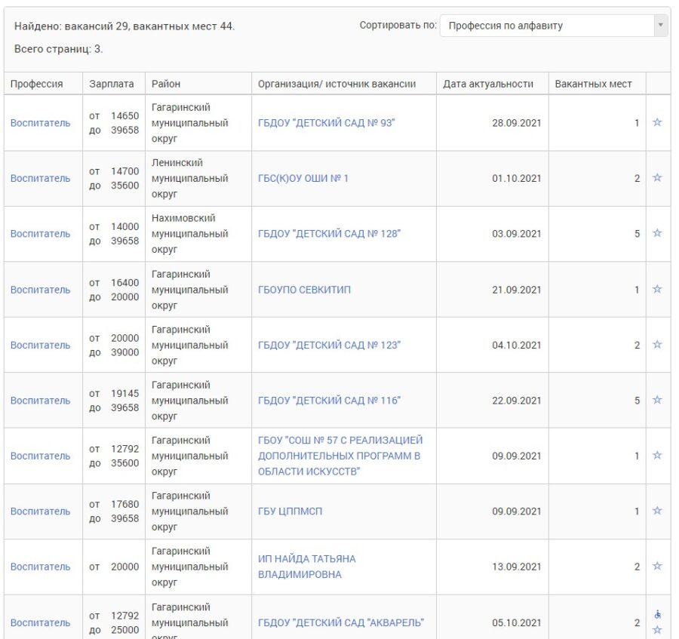This screenshot has height=639, width=679.
Task: Click the star for ДЕТСКИЙ САД № 128
Action: point(656,233)
